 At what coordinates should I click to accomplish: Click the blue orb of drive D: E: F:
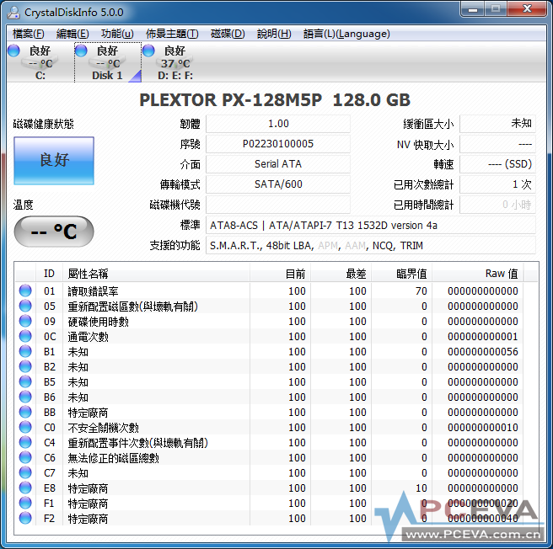pos(148,51)
